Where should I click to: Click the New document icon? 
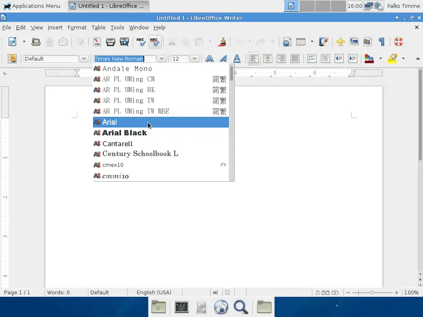pos(12,42)
